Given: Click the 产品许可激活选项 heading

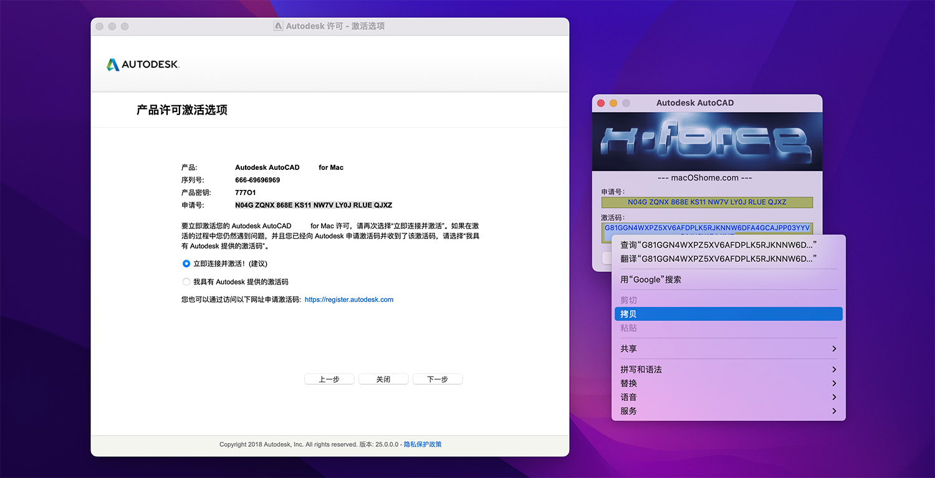Looking at the screenshot, I should point(182,110).
